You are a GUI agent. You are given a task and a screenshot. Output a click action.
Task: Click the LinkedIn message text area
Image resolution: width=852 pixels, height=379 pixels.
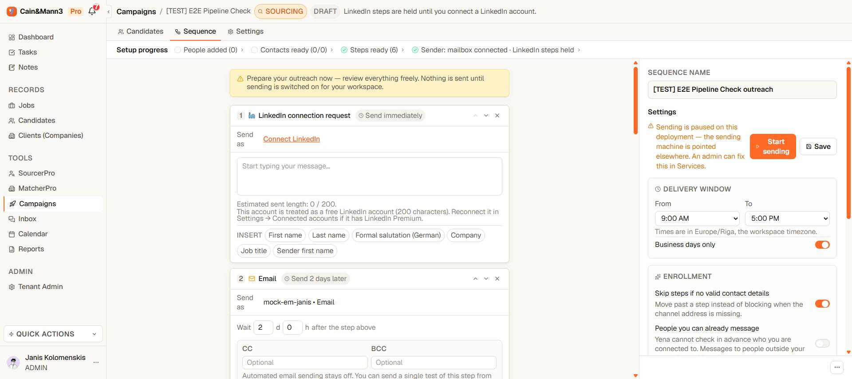370,176
